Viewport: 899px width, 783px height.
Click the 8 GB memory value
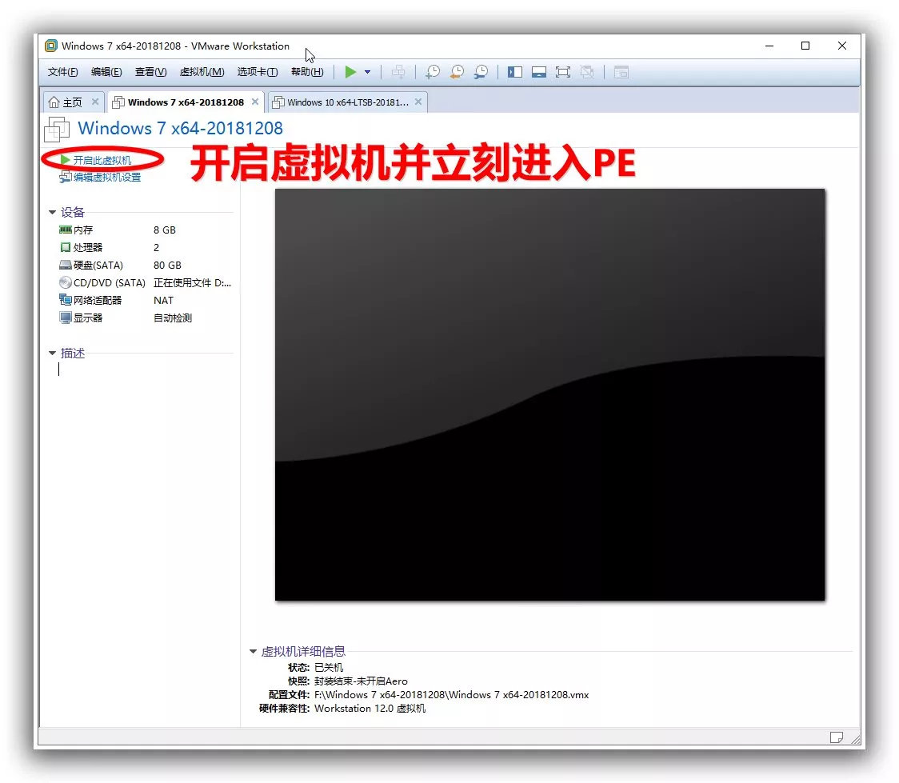(165, 230)
